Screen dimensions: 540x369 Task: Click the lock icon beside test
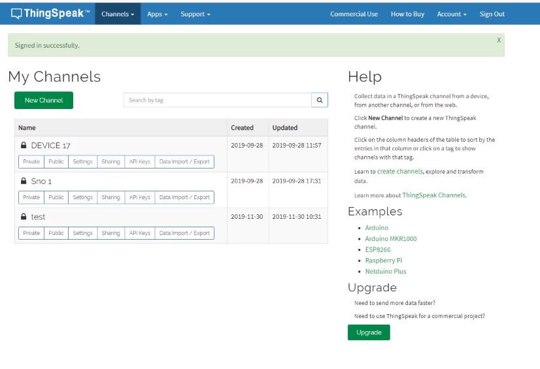24,216
